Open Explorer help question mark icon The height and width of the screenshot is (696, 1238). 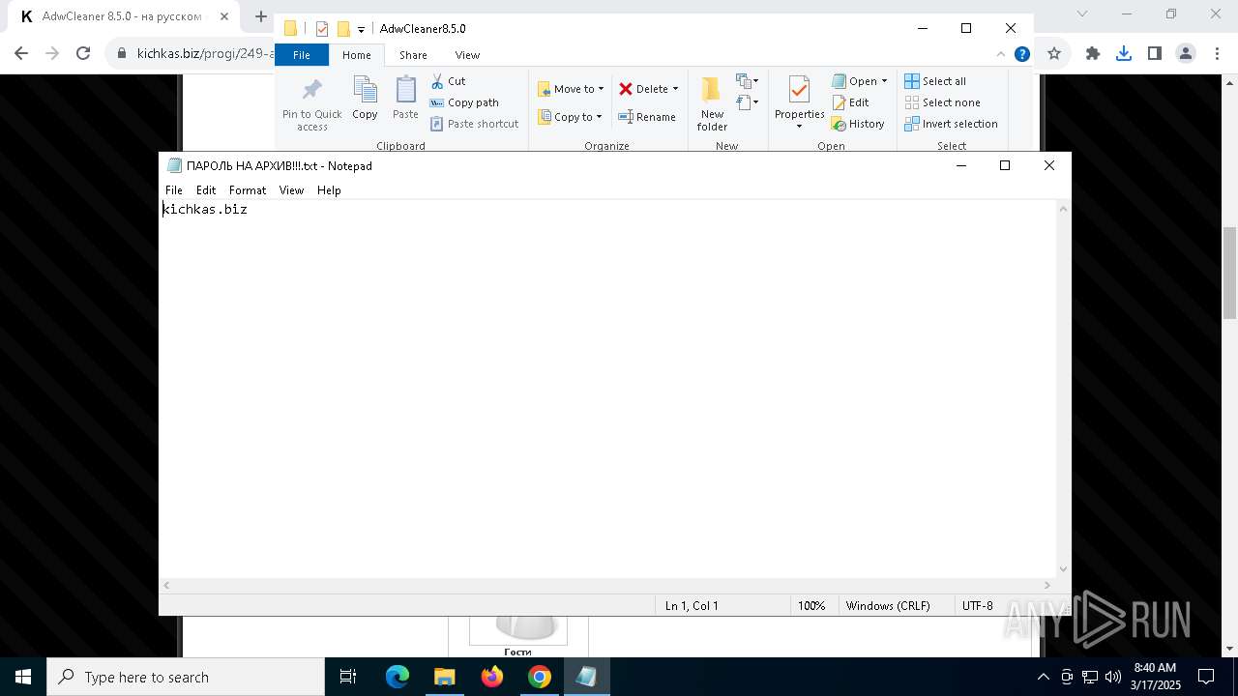click(1021, 54)
